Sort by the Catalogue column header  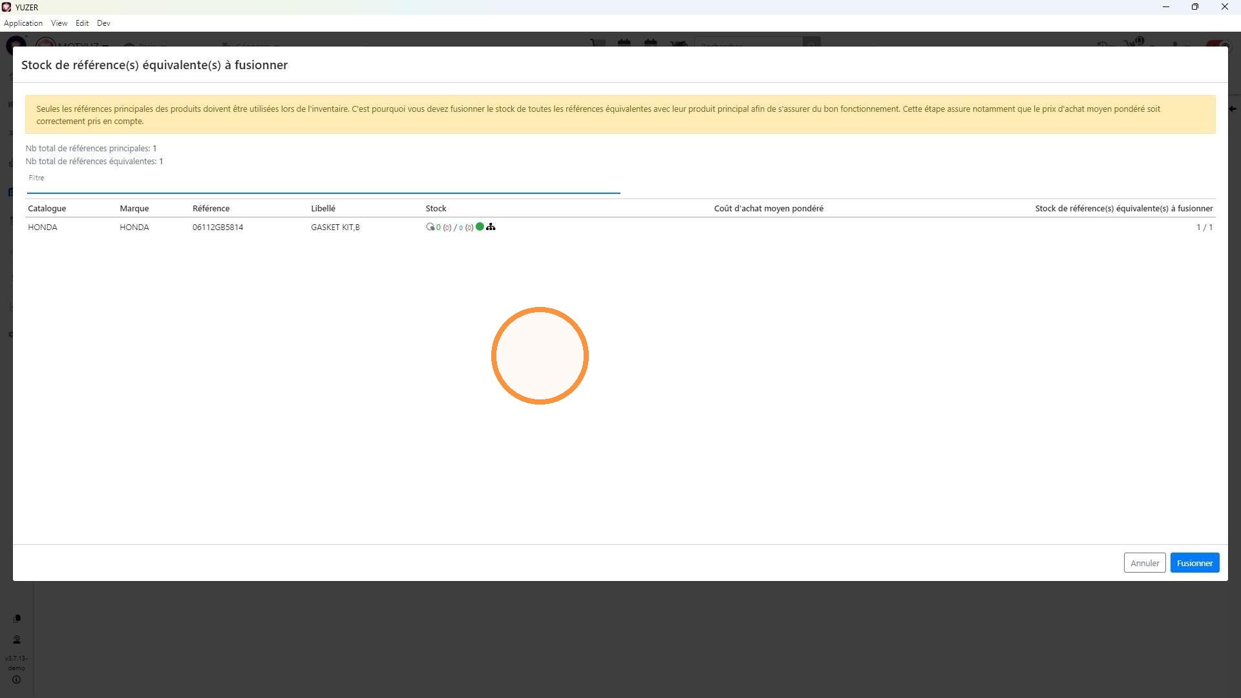pos(47,208)
